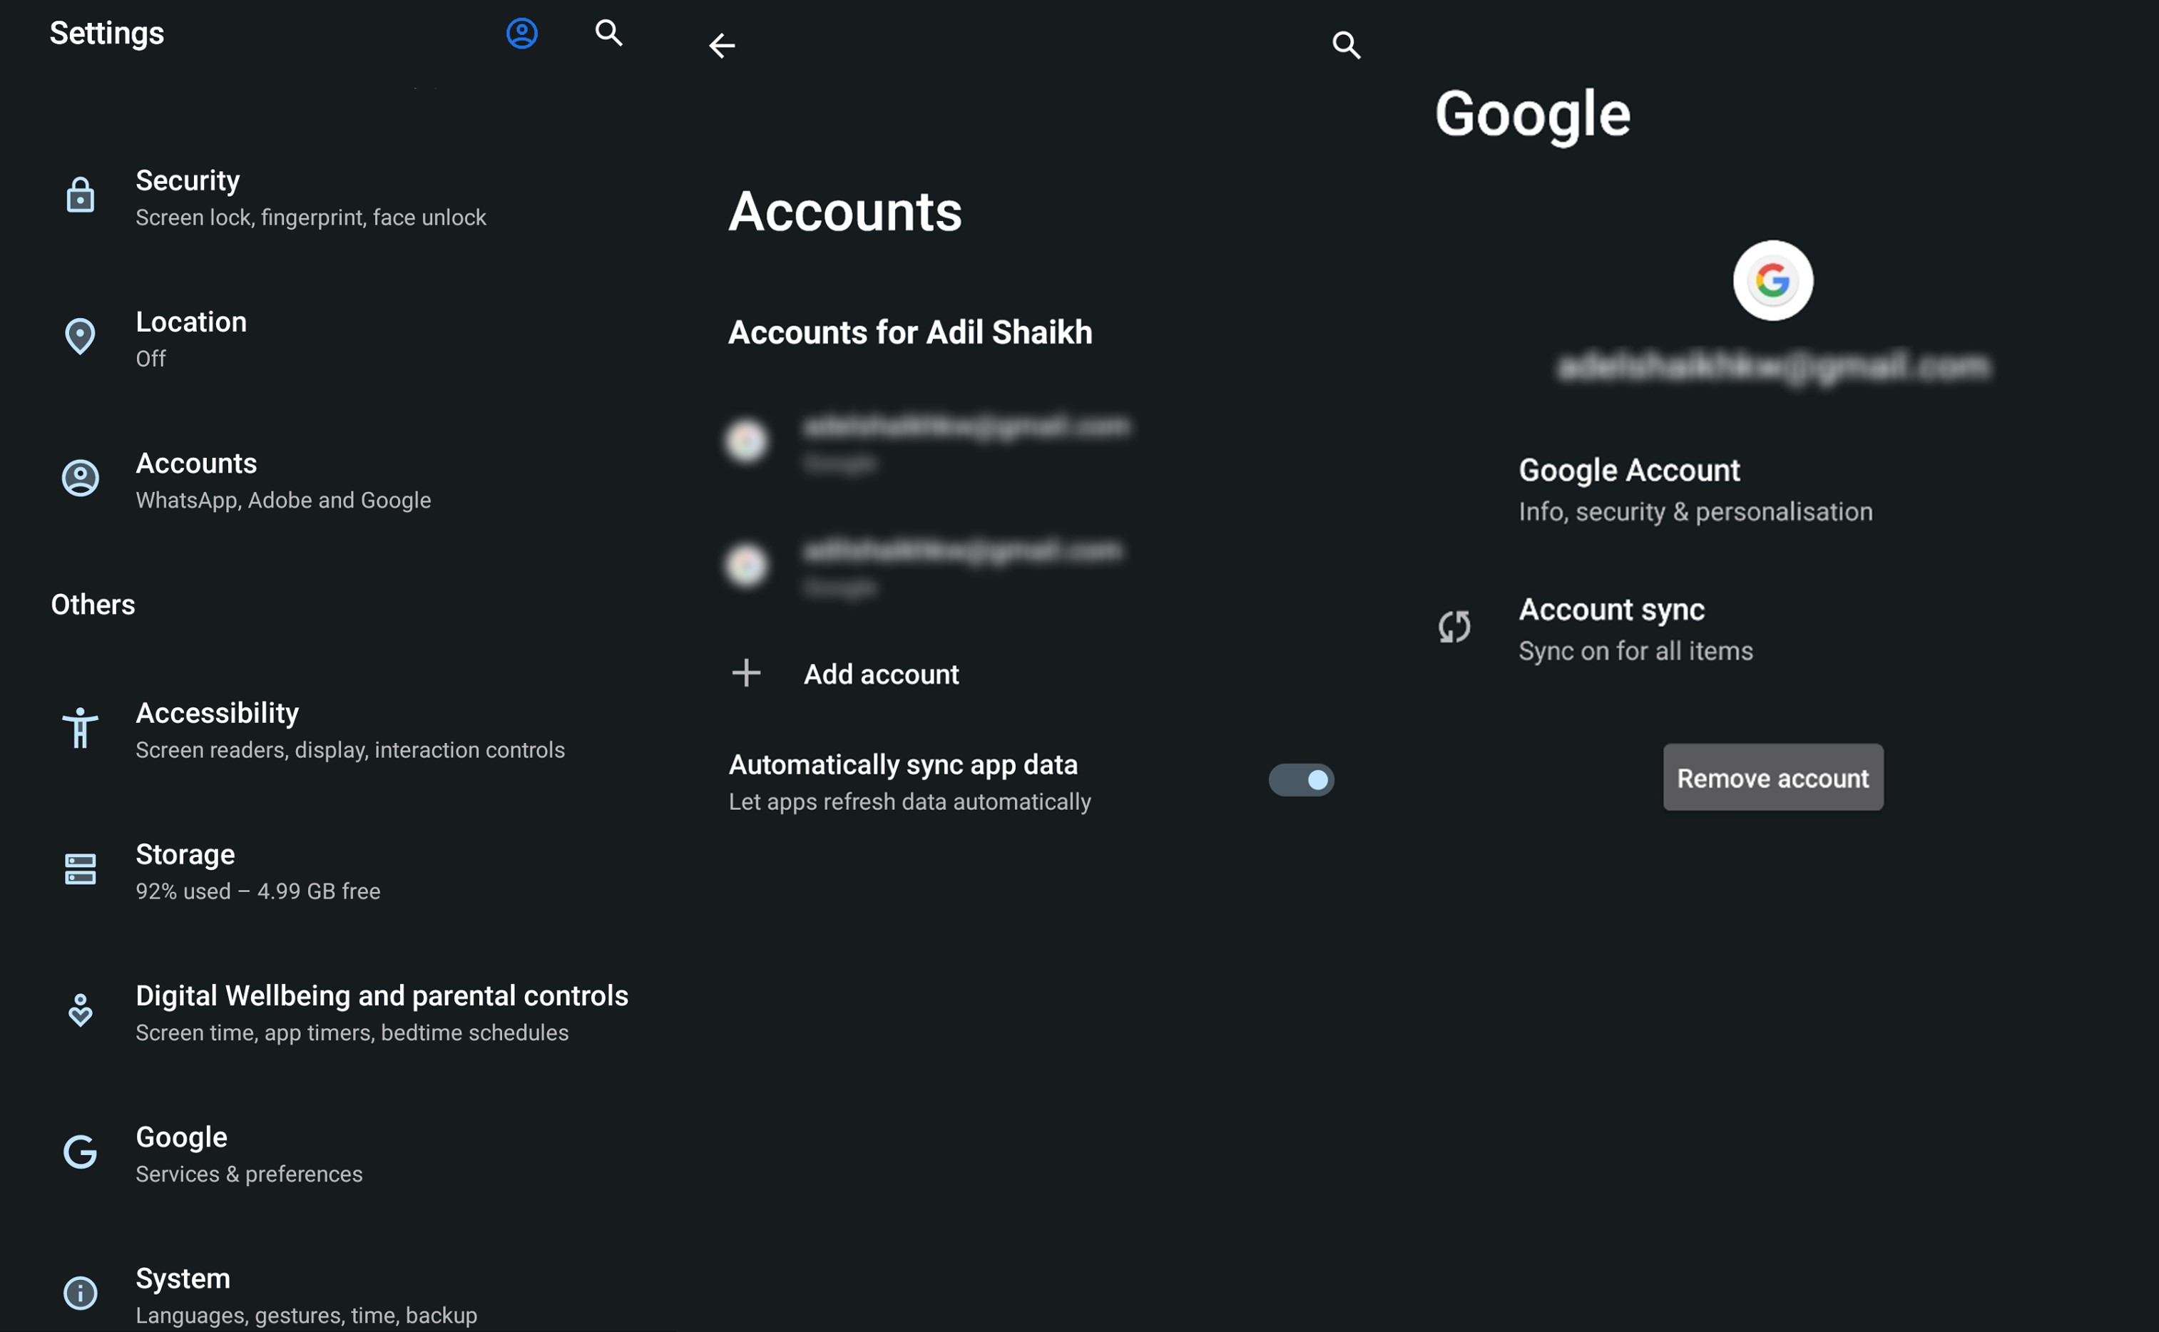Click 'Sync on for all items' text
2159x1332 pixels.
(1636, 651)
